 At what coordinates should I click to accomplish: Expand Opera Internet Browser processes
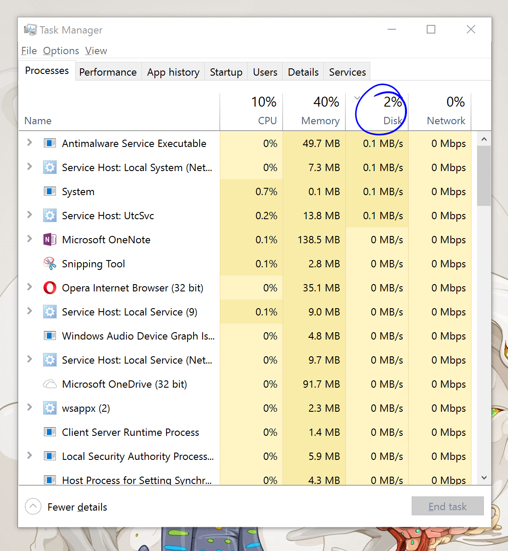point(29,287)
